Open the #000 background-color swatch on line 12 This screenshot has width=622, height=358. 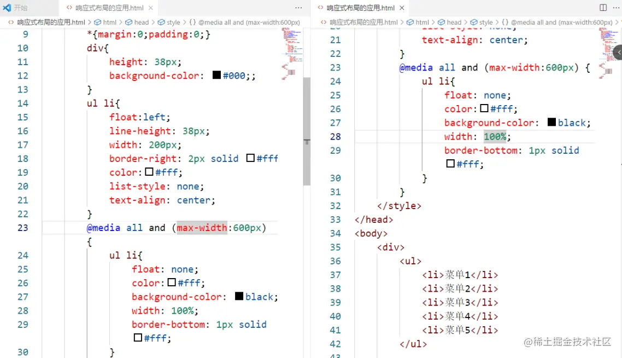click(216, 74)
